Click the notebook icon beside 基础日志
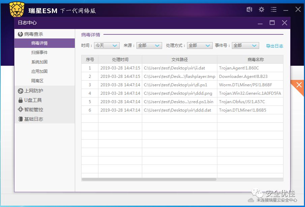This screenshot has height=207, width=305. tap(20, 119)
